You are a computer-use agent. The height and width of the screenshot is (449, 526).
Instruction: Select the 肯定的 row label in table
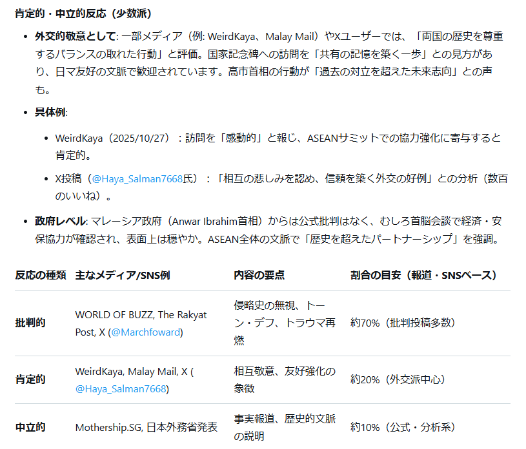tap(30, 379)
